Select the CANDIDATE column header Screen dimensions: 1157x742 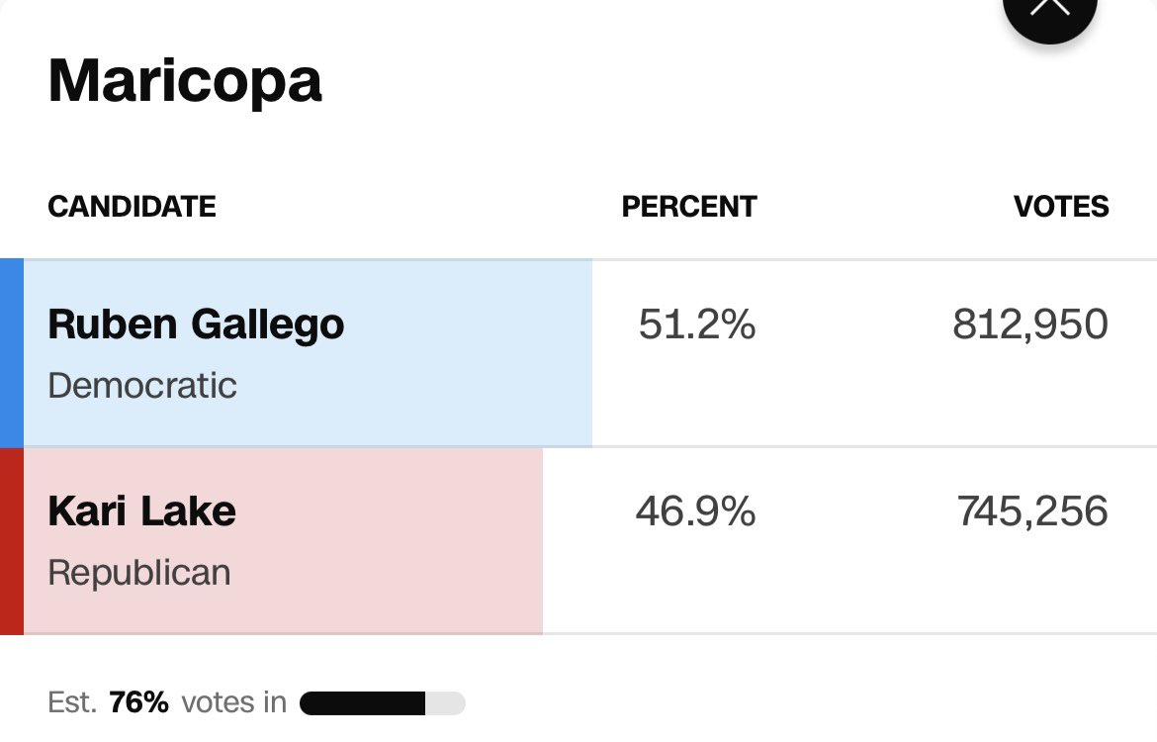point(132,206)
